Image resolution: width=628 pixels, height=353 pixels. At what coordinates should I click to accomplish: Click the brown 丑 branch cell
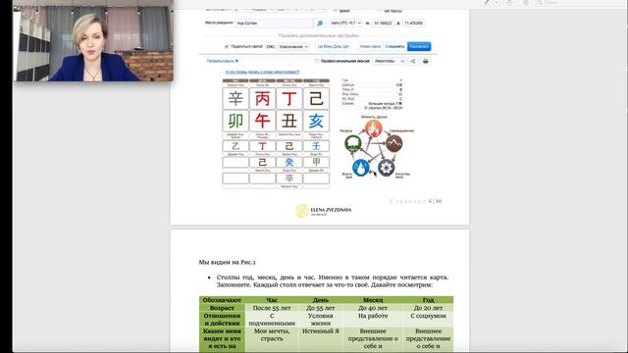(289, 121)
